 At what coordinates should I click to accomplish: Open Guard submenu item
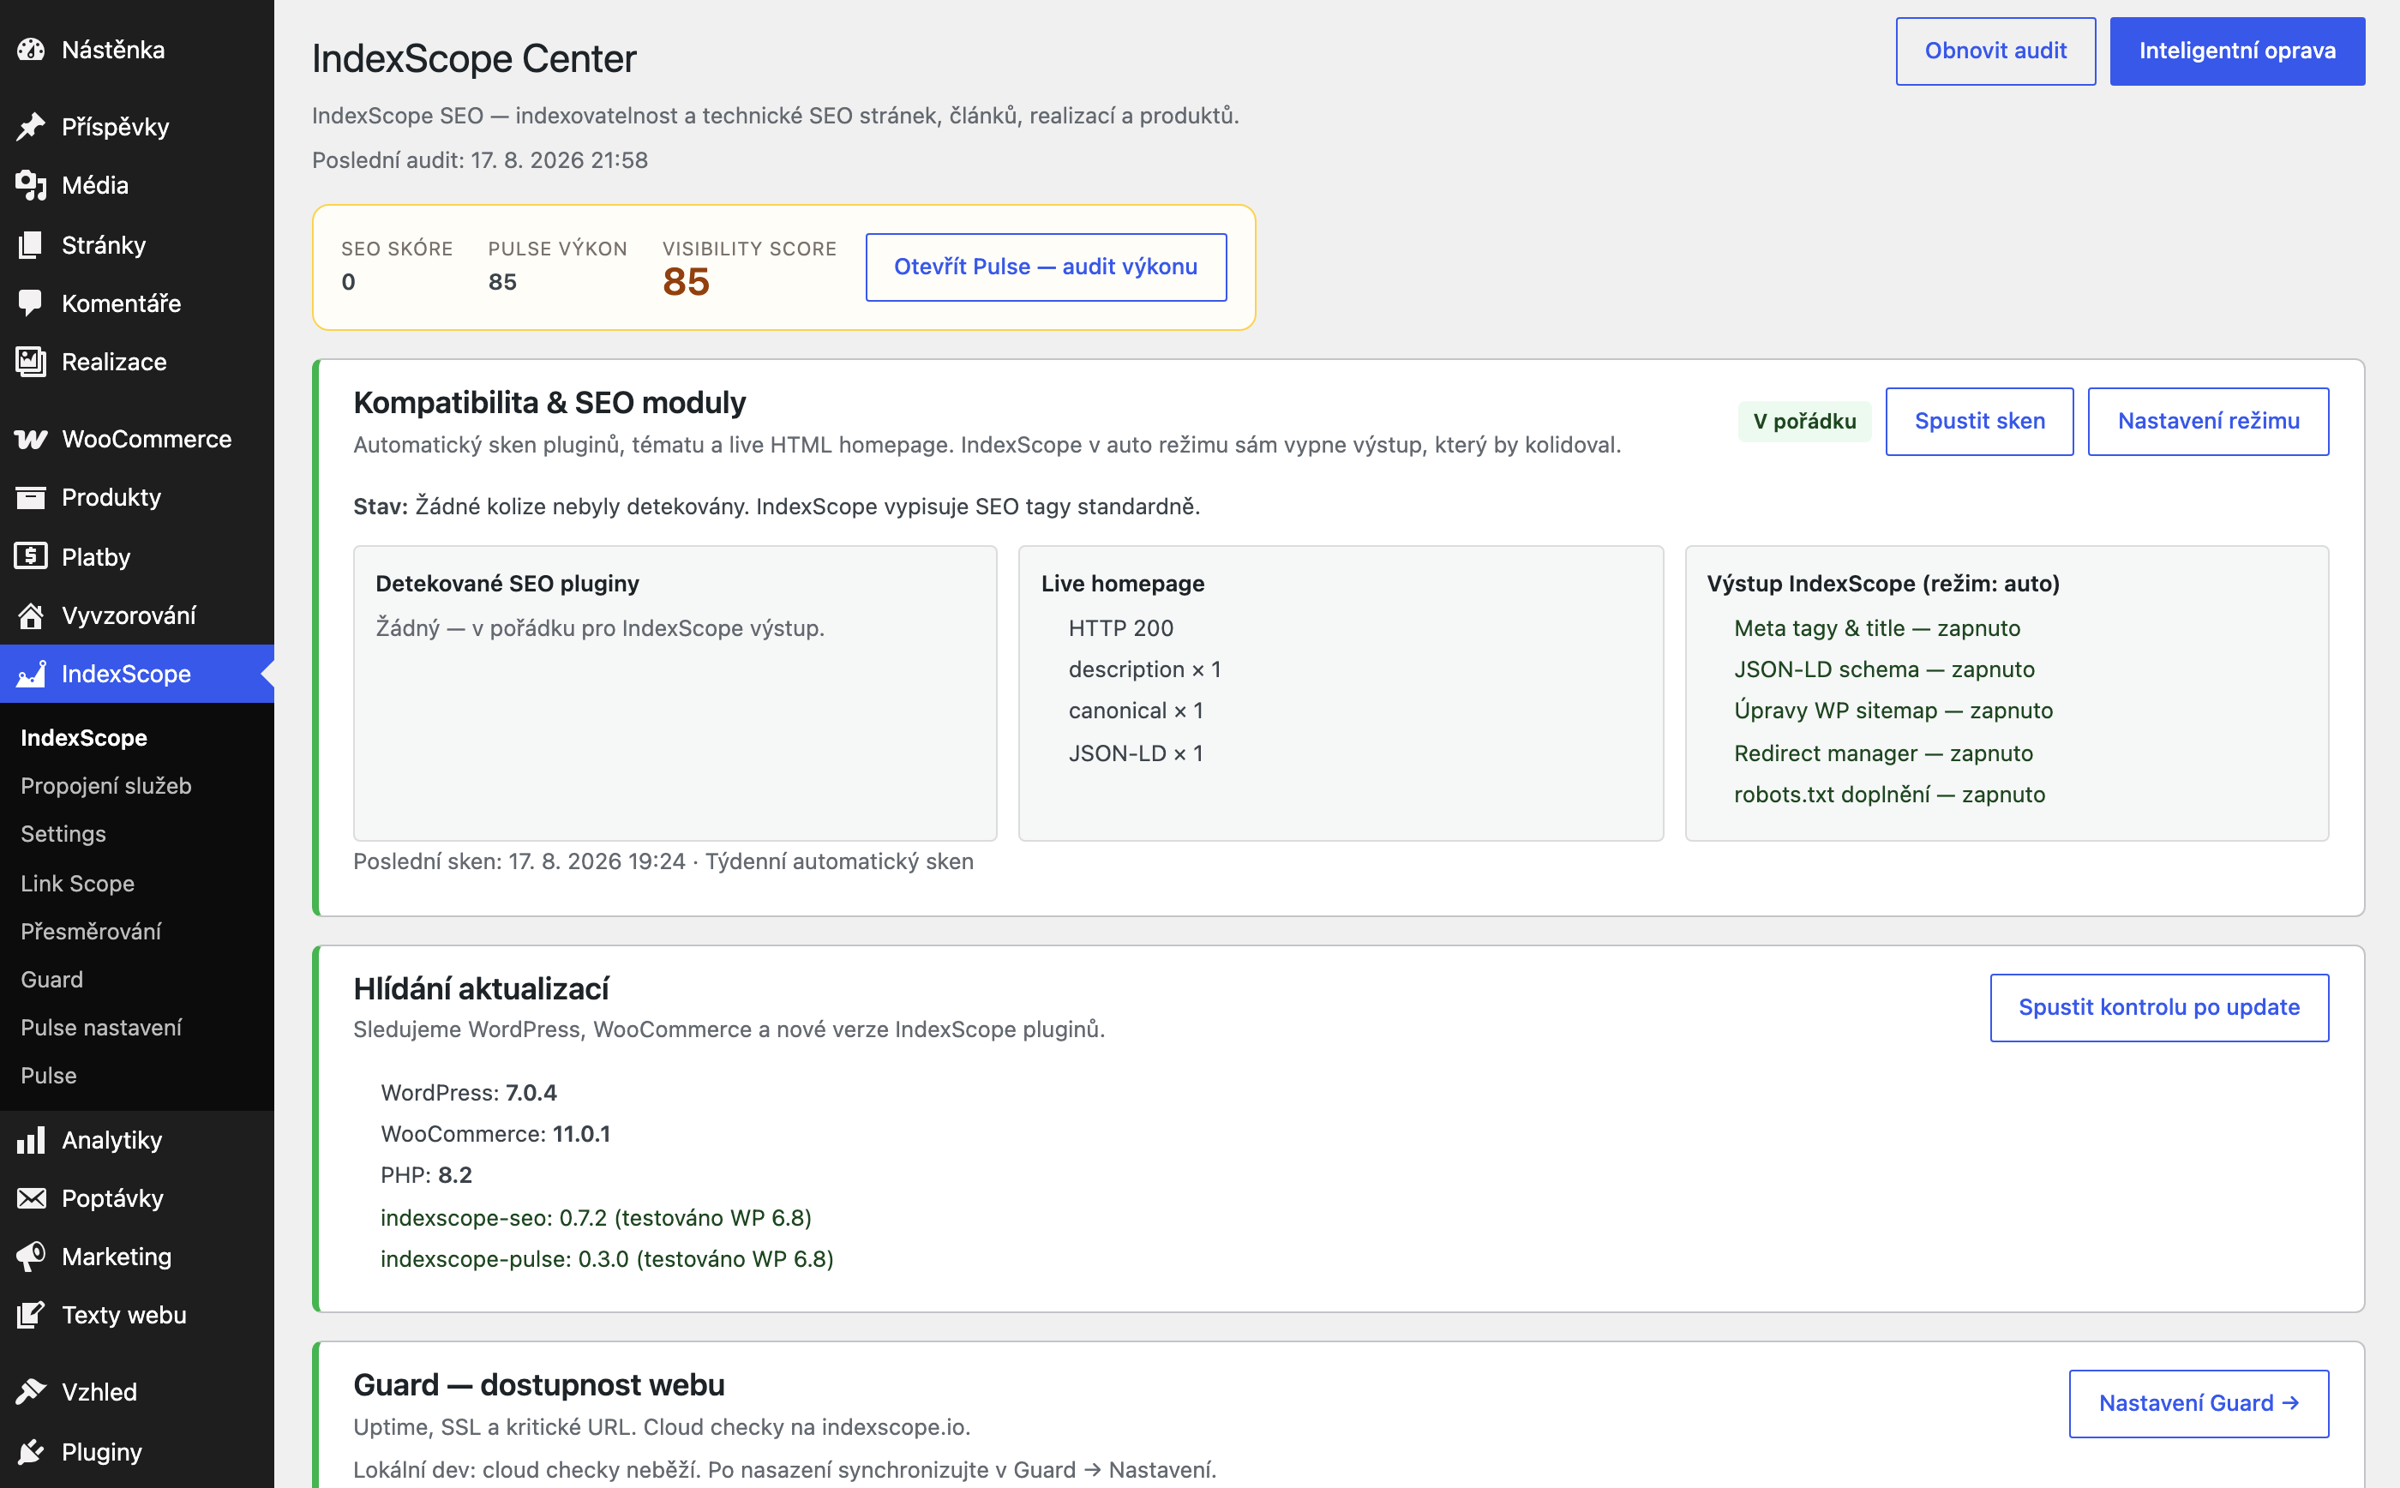coord(52,979)
